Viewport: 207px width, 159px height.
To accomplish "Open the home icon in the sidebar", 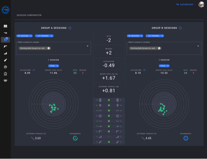I will pos(5,74).
